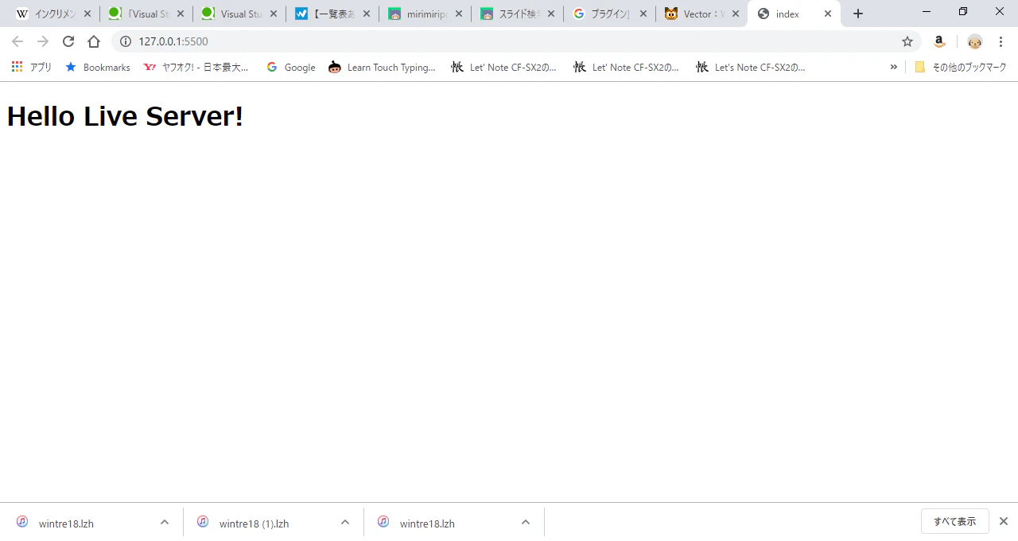Bookmark this page with the star
Image resolution: width=1018 pixels, height=541 pixels.
907,41
